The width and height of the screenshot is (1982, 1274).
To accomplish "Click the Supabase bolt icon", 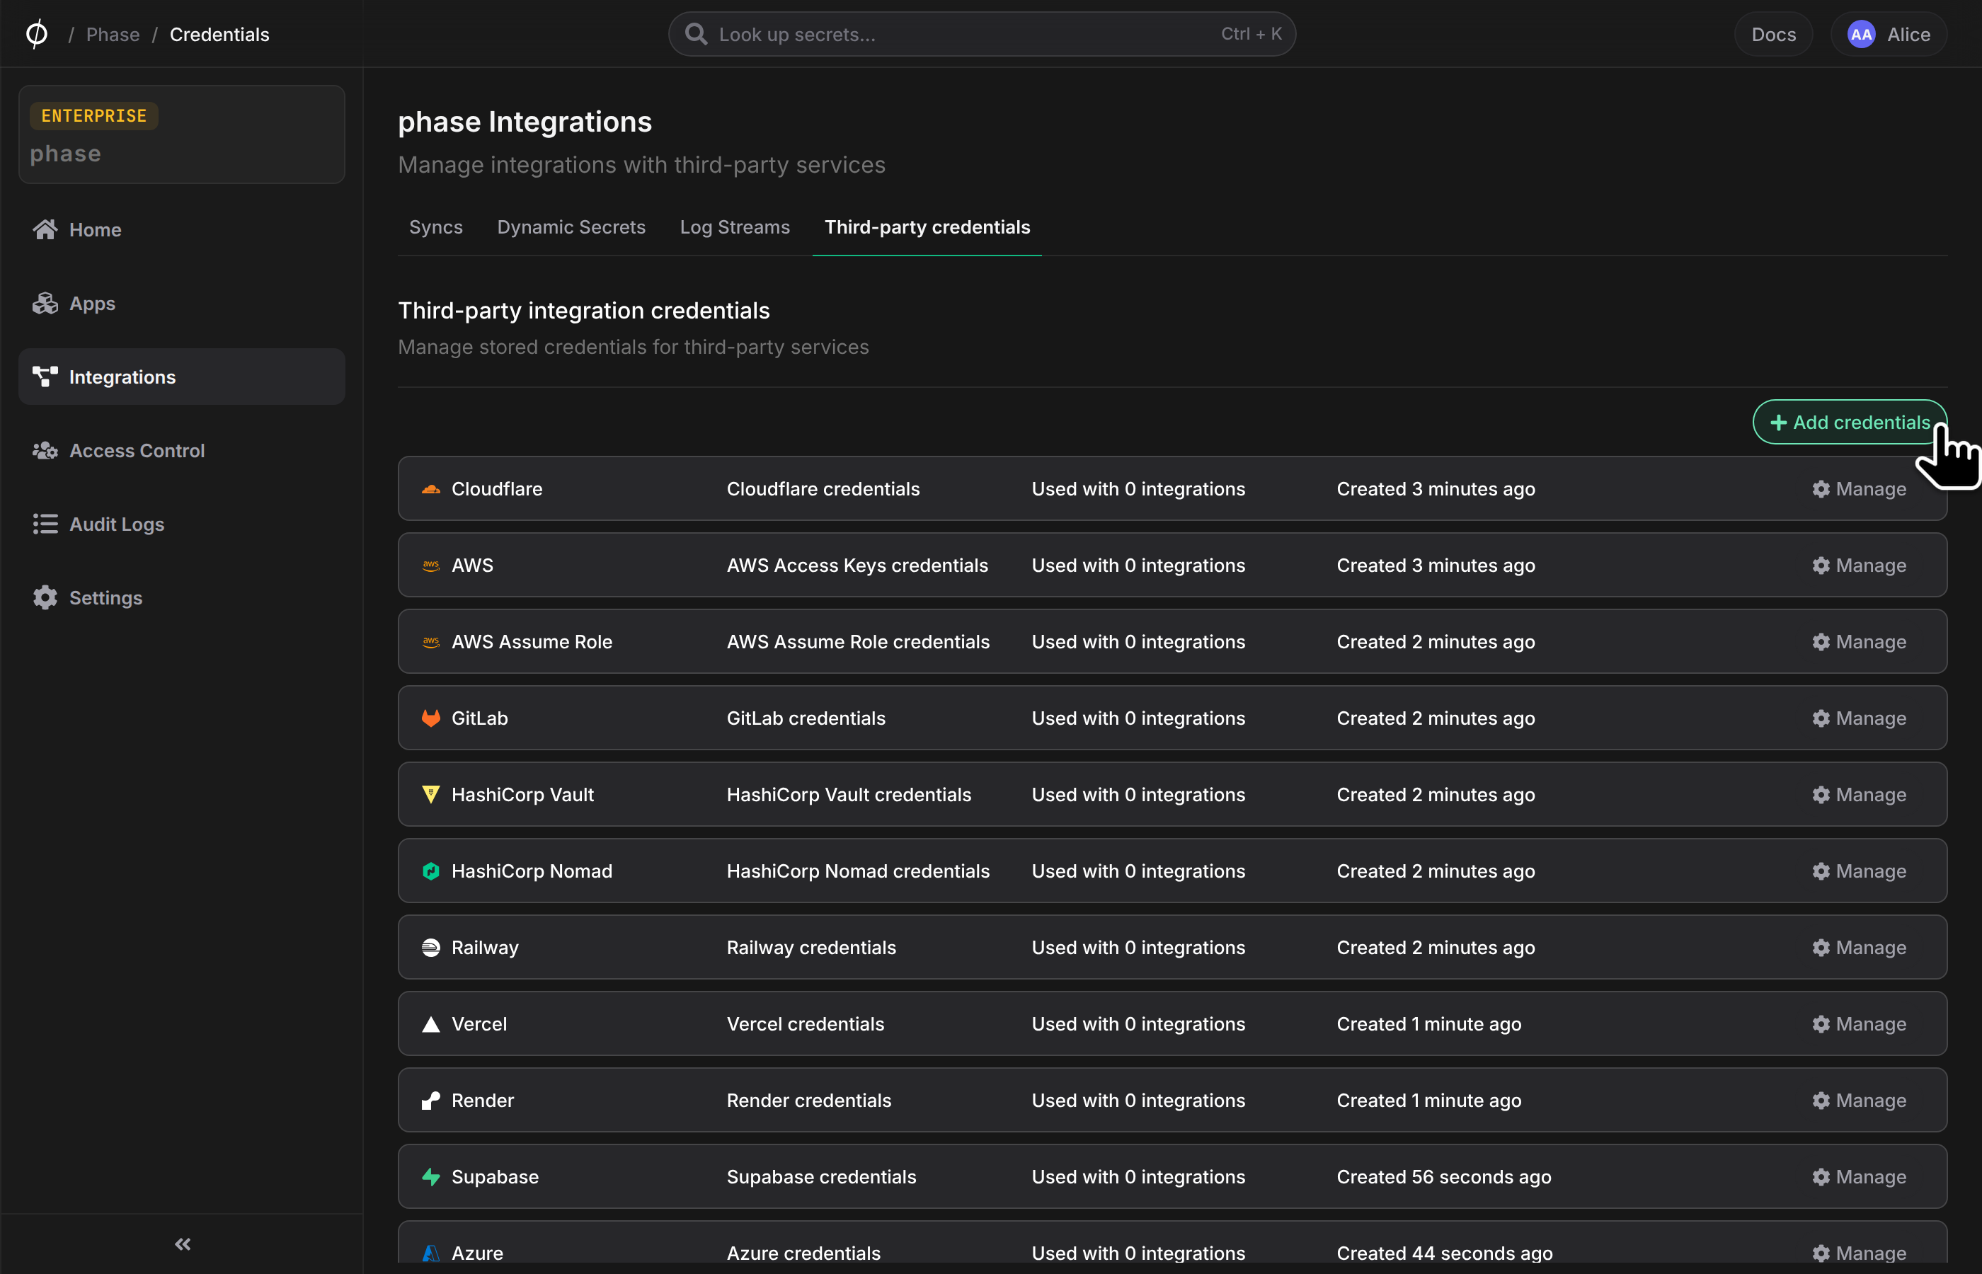I will tap(431, 1177).
